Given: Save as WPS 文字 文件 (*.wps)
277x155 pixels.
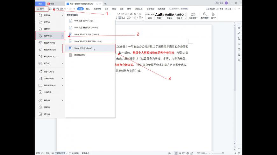Looking at the screenshot, I should [x=90, y=21].
